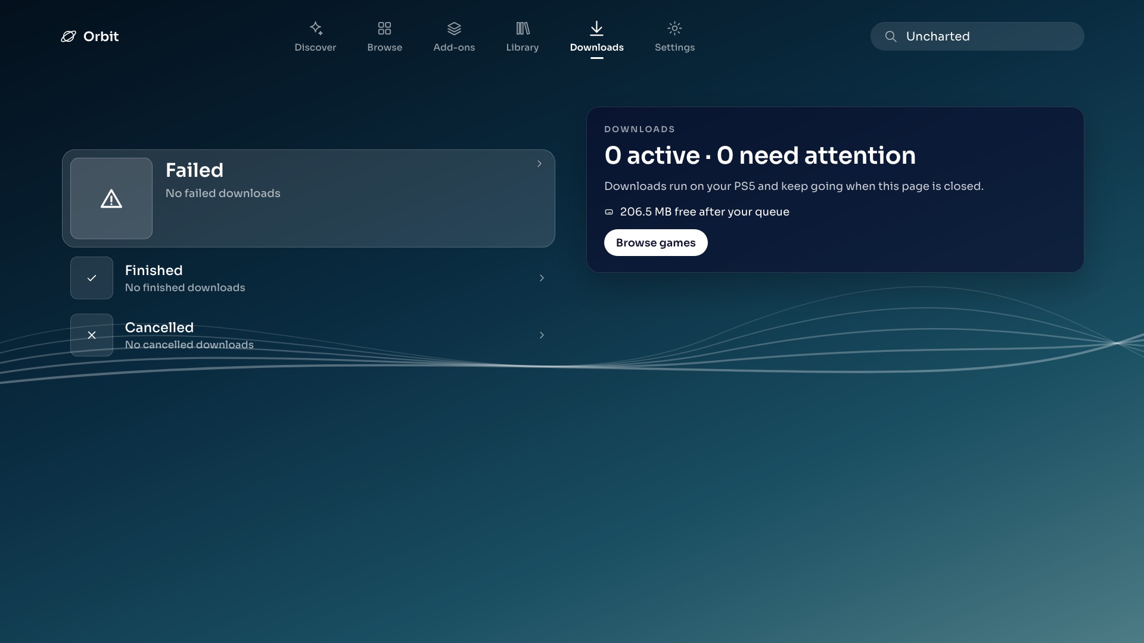Click the search magnifier icon
Image resolution: width=1144 pixels, height=643 pixels.
coord(891,36)
